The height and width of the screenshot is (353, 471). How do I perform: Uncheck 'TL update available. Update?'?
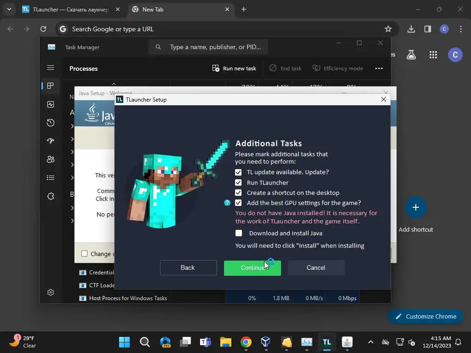(238, 172)
